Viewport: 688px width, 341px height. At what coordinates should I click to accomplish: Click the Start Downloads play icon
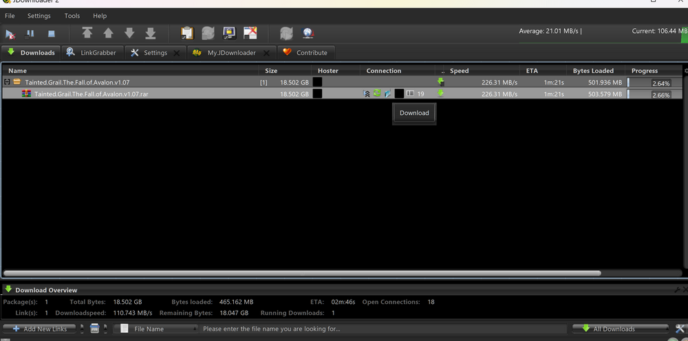[x=10, y=34]
